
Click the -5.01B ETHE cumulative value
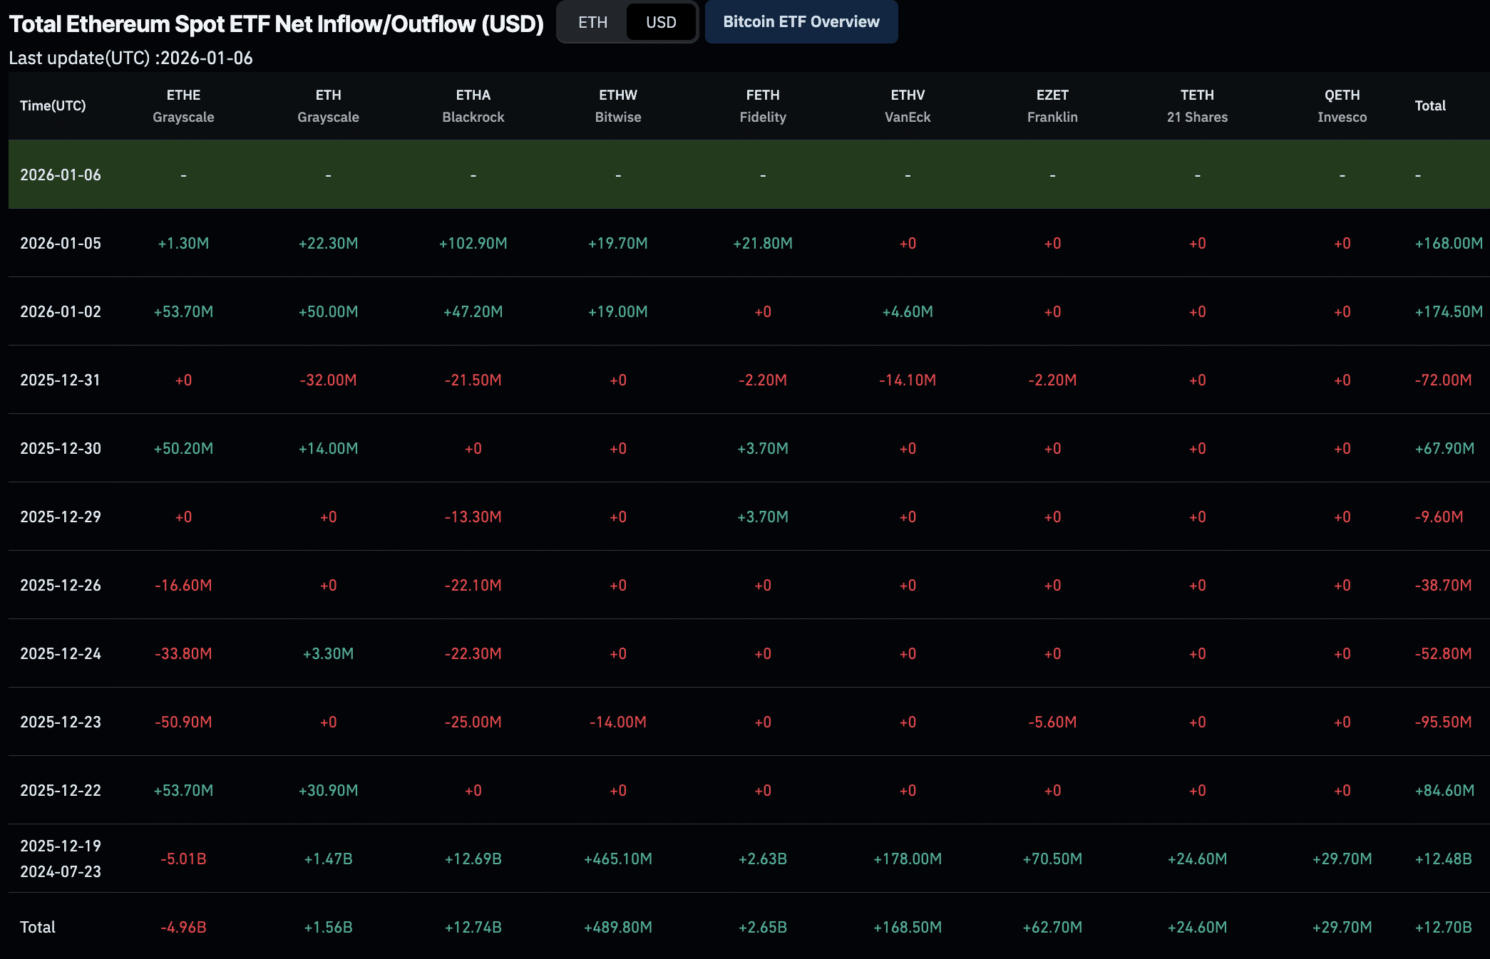pos(183,859)
